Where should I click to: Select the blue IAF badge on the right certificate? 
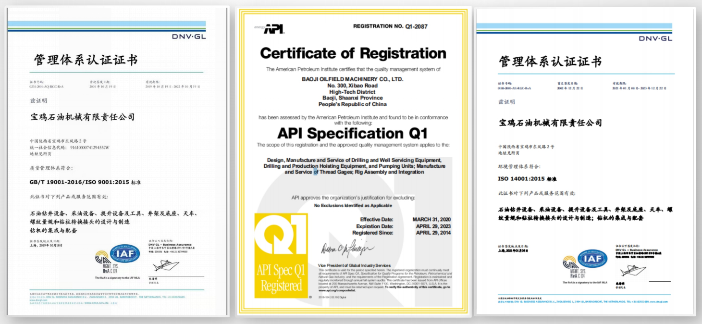592,259
